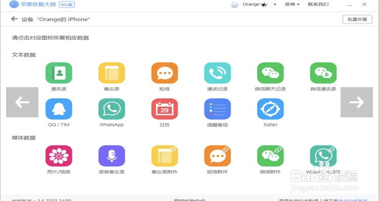Click the Win版 badge
The width and height of the screenshot is (379, 201).
(x=67, y=5)
